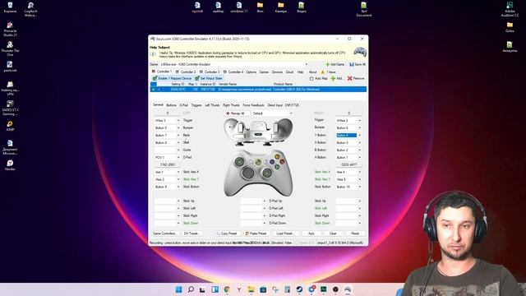Click the Remap All record icon
Viewport: 526px width, 296px height.
228,113
